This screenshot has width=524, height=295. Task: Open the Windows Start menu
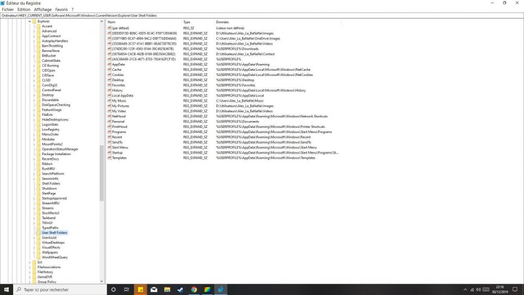(x=6, y=289)
